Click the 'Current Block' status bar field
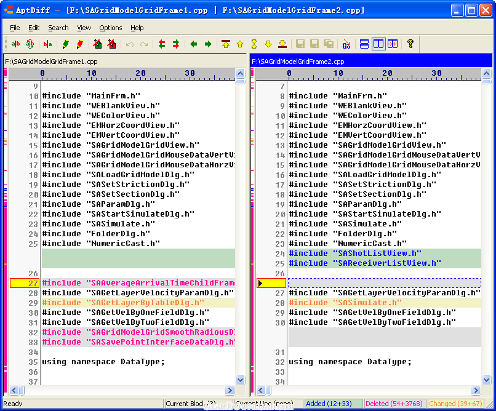This screenshot has height=411, width=496. pyautogui.click(x=198, y=404)
